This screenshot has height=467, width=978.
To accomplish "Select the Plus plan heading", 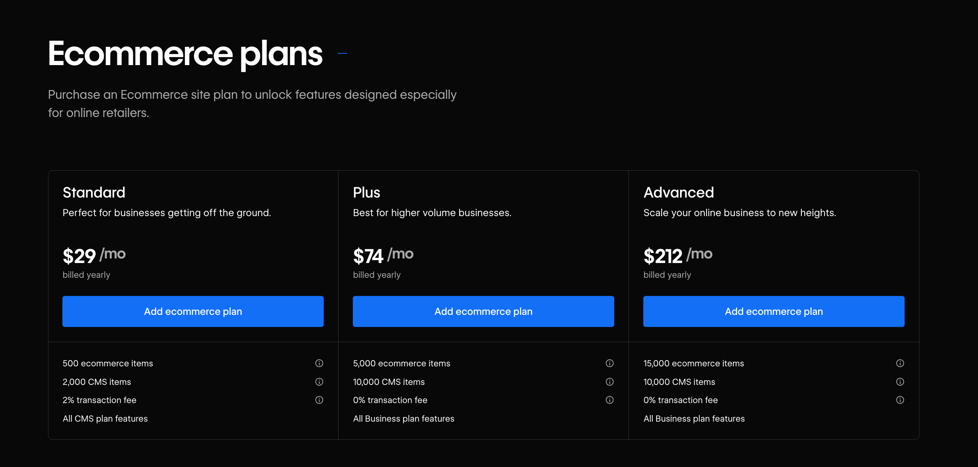I will coord(366,193).
